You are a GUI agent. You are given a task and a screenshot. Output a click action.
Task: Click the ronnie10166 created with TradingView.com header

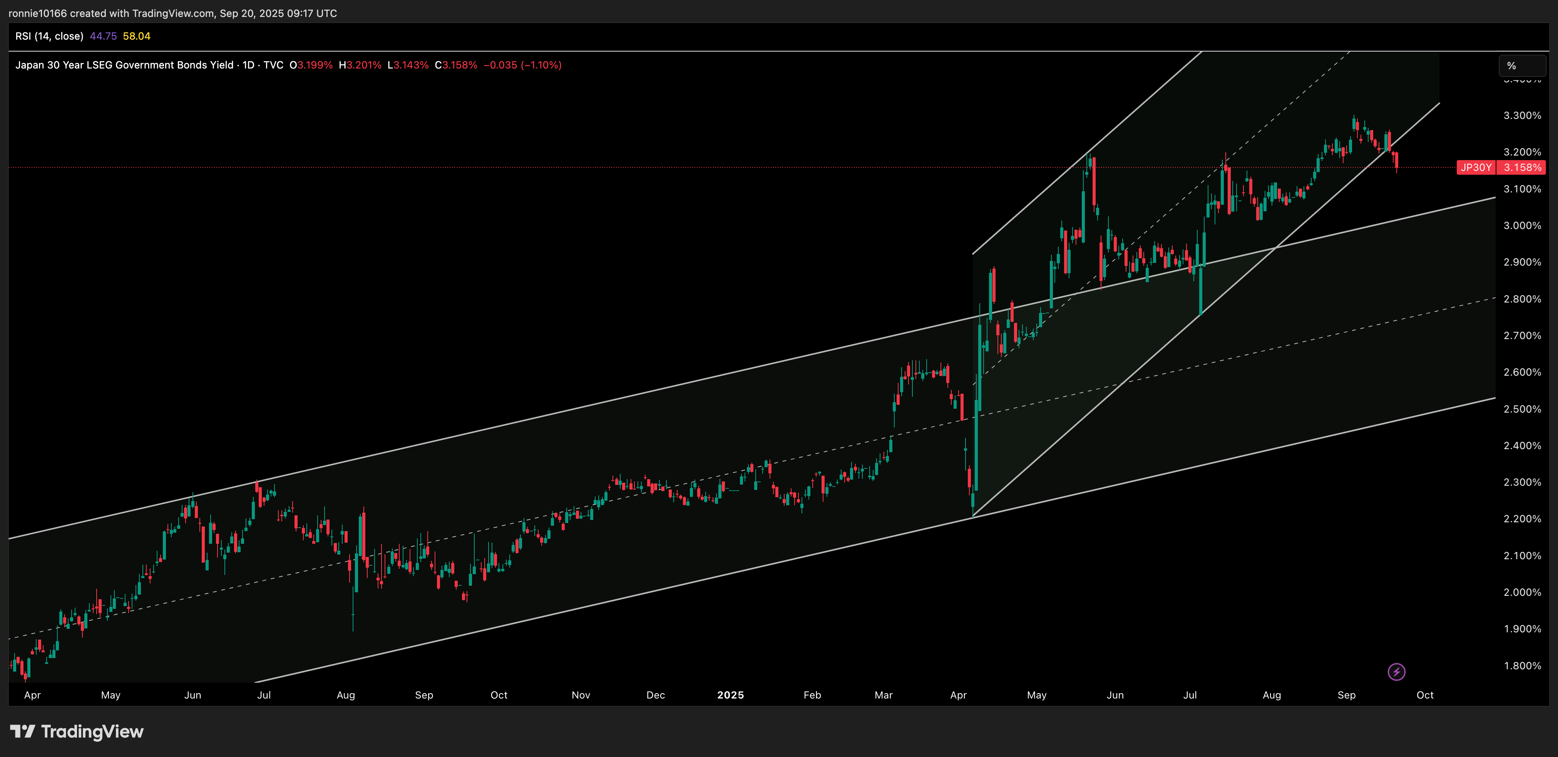(172, 13)
